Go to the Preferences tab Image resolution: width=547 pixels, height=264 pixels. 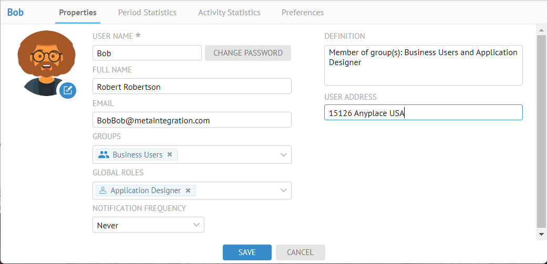coord(303,13)
